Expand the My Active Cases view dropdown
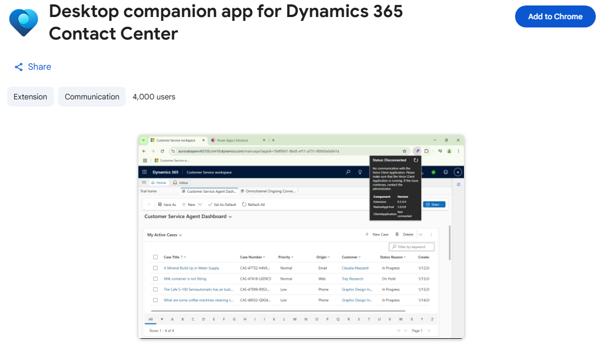598x347 pixels. 181,236
